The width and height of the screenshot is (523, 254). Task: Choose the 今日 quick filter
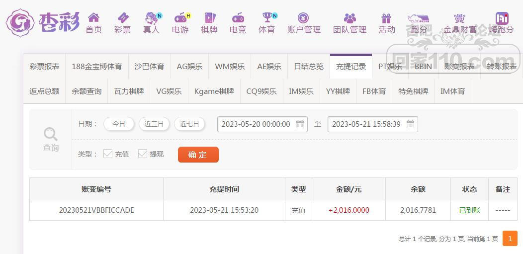[x=119, y=124]
